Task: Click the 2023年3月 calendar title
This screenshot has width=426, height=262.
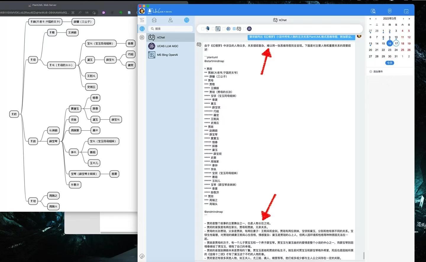Action: coord(390,19)
